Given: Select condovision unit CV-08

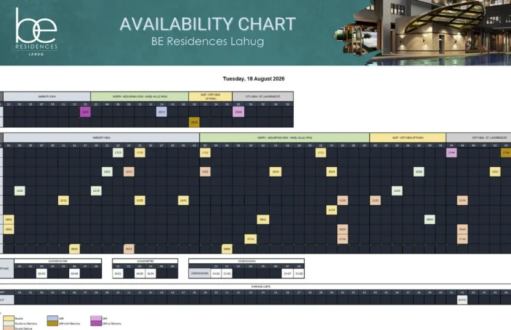Looking at the screenshot, I should (x=299, y=274).
